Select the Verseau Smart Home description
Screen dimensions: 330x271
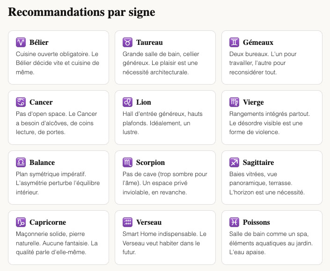coord(165,243)
